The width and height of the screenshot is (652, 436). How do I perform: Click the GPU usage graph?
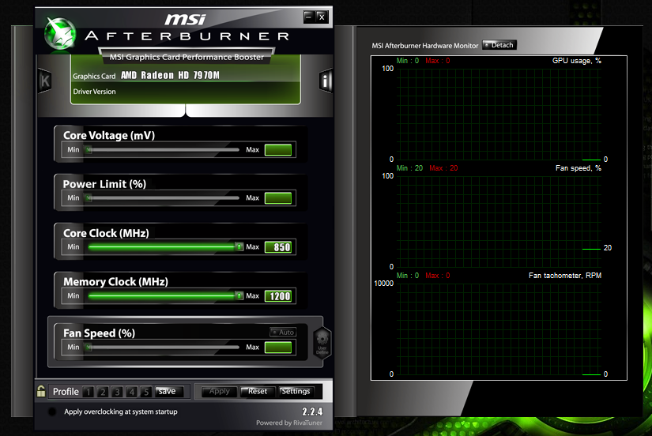(x=499, y=115)
